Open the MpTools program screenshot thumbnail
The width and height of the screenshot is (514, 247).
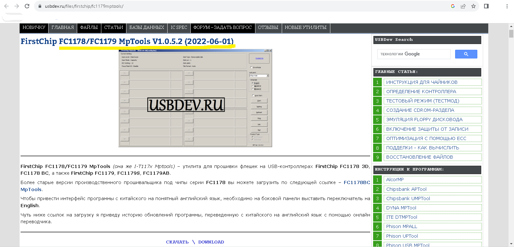[195, 98]
